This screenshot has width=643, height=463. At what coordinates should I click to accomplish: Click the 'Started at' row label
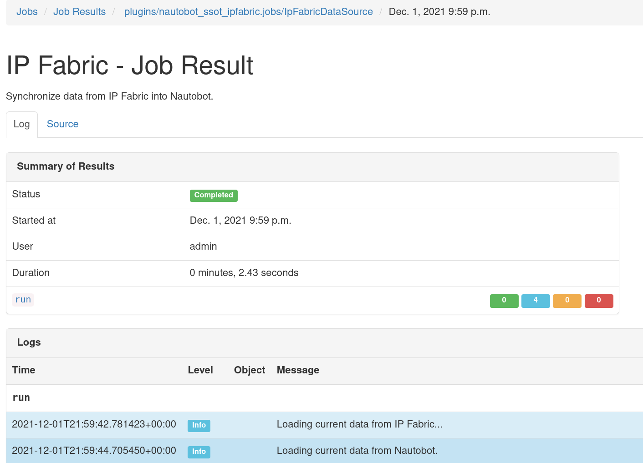click(34, 221)
